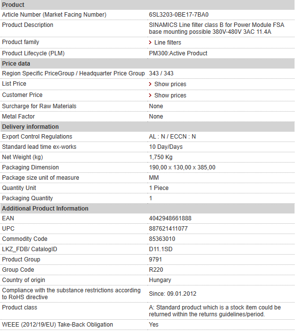Click the Country of origin value Hungary
This screenshot has height=331, width=295.
click(160, 280)
